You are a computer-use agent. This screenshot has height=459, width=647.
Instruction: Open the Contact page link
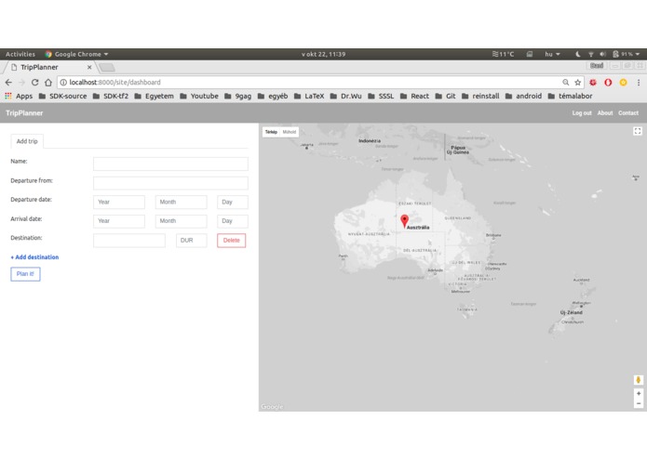tap(628, 112)
